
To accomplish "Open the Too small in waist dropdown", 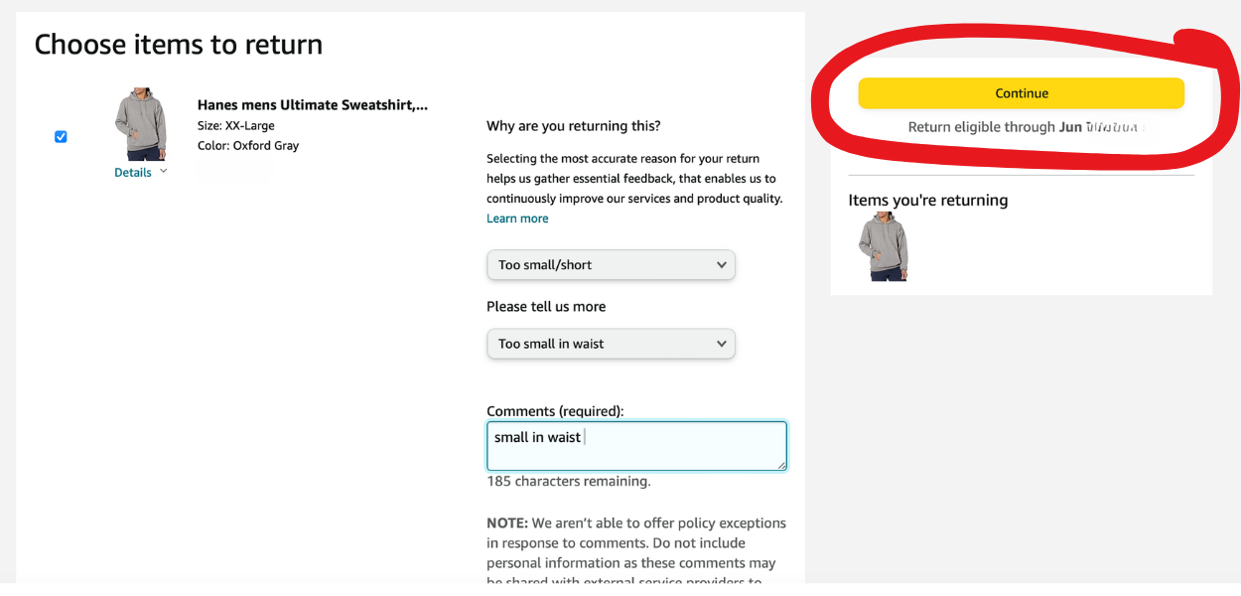I will pos(611,344).
